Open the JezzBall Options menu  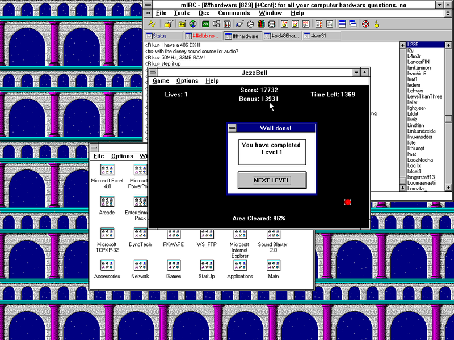[187, 81]
